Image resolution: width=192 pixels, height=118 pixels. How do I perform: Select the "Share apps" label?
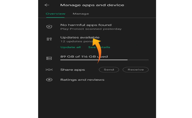73,70
